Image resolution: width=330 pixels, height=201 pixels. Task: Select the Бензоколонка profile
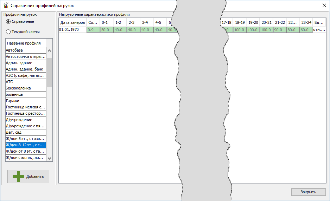click(26, 88)
